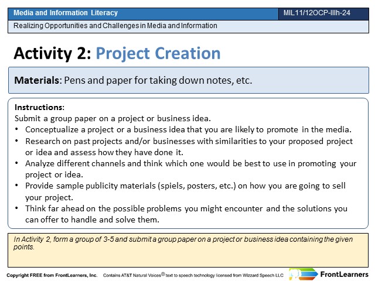This screenshot has width=375, height=281.
Task: Select 'Submit a group paper on a project' line
Action: (112, 118)
